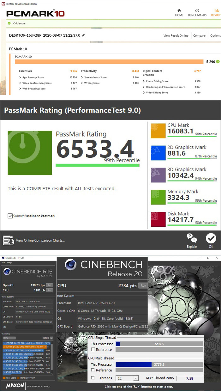Click the MAXON logo at bottom
221x392 pixels.
15,386
